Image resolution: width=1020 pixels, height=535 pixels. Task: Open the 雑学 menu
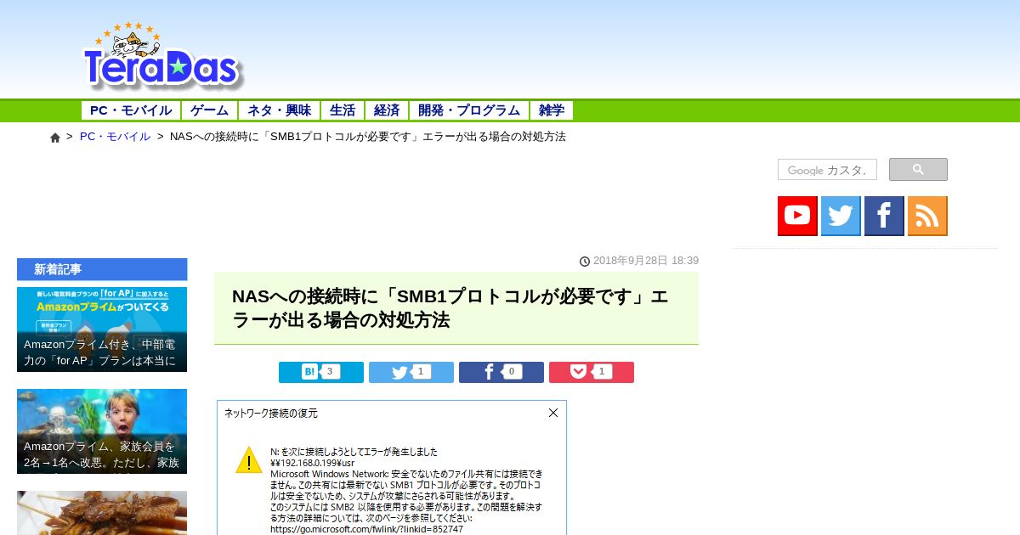(x=552, y=110)
